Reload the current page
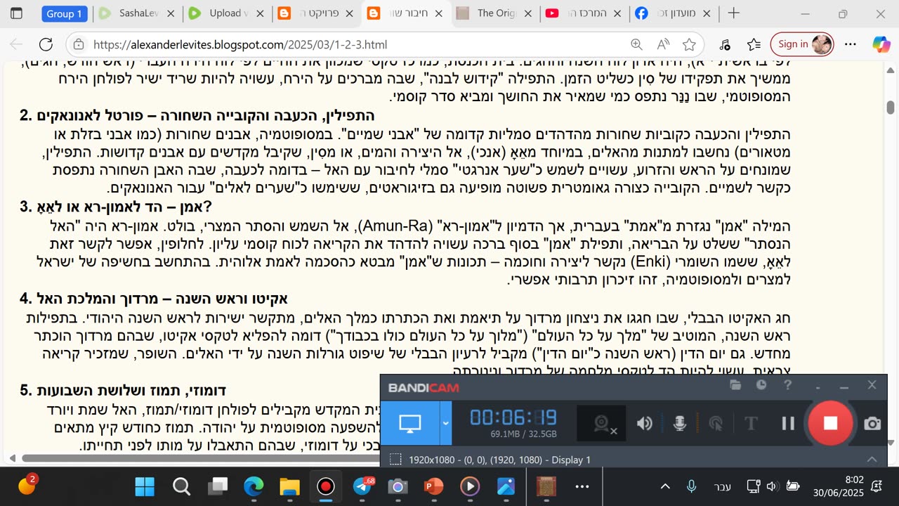This screenshot has height=506, width=899. [x=46, y=44]
